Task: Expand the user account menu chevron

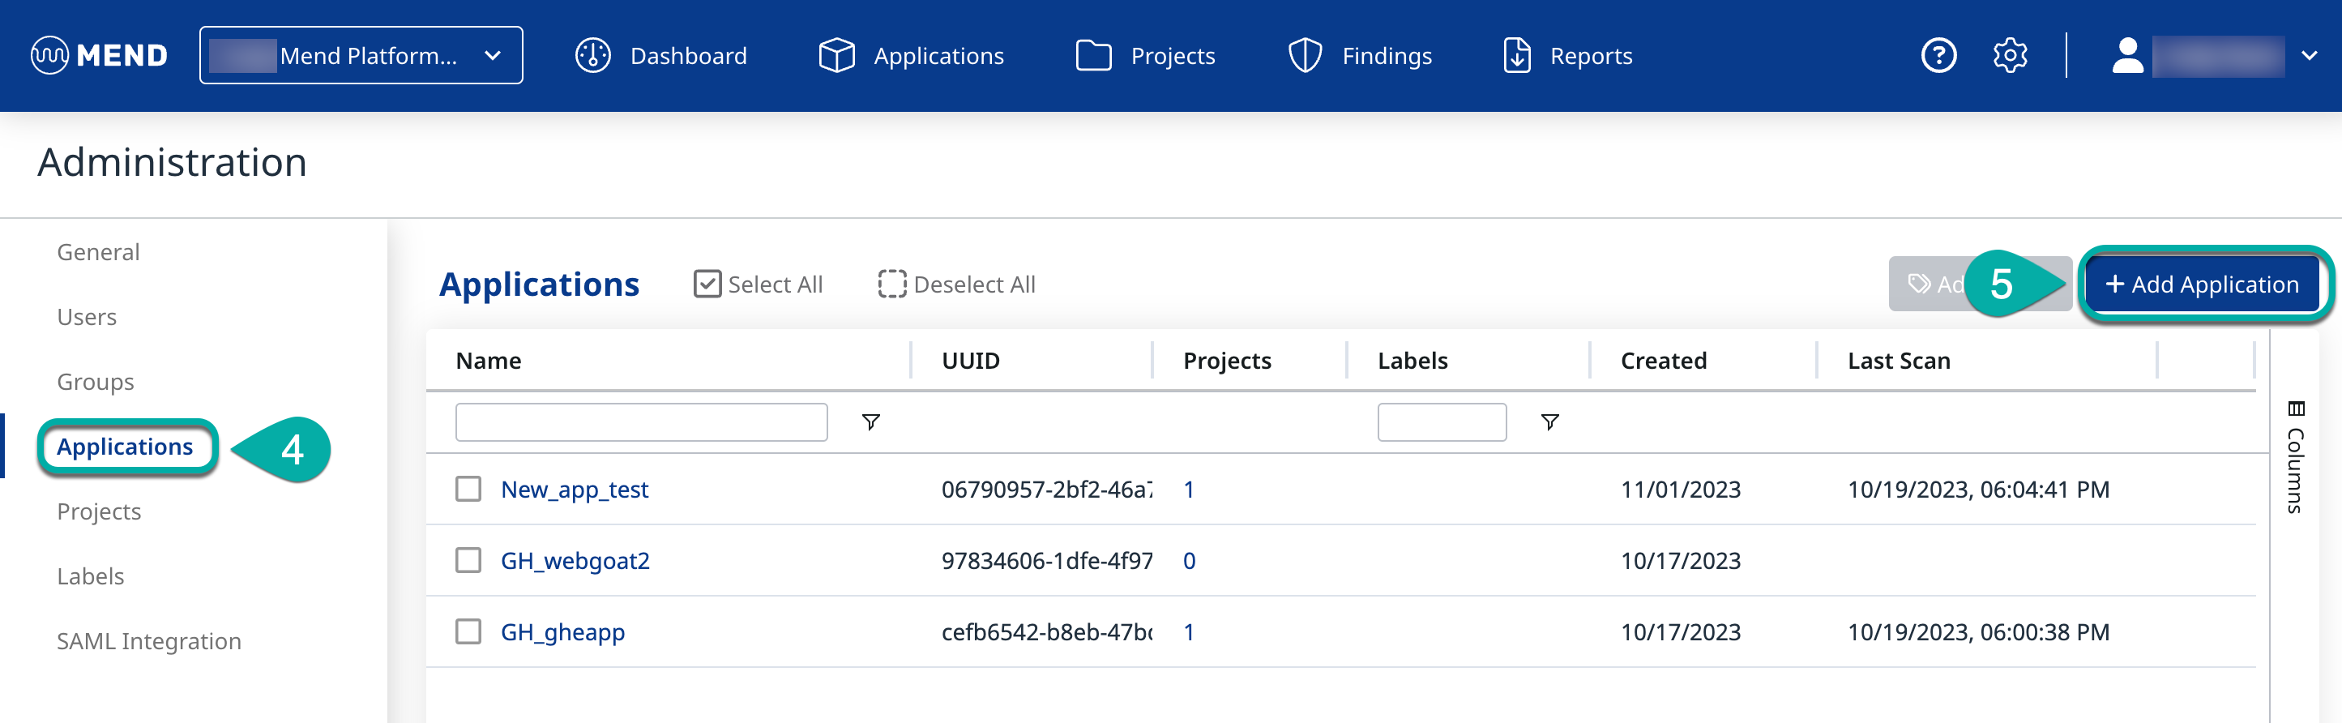Action: (x=2308, y=55)
